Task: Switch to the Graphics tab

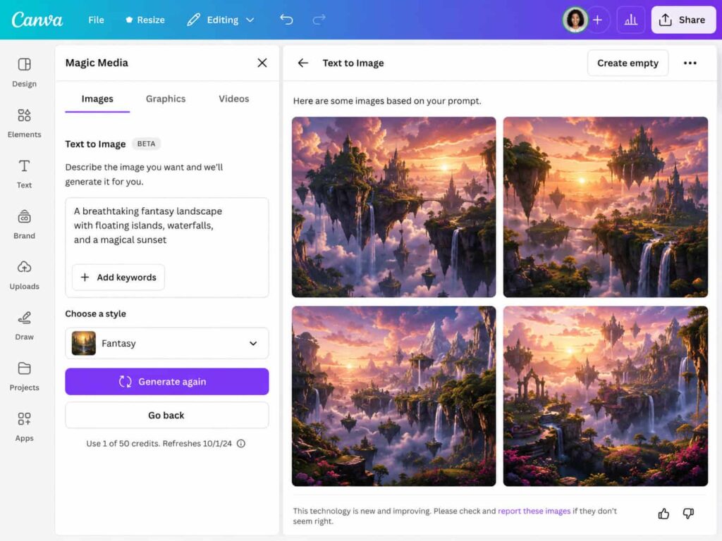Action: click(x=166, y=99)
